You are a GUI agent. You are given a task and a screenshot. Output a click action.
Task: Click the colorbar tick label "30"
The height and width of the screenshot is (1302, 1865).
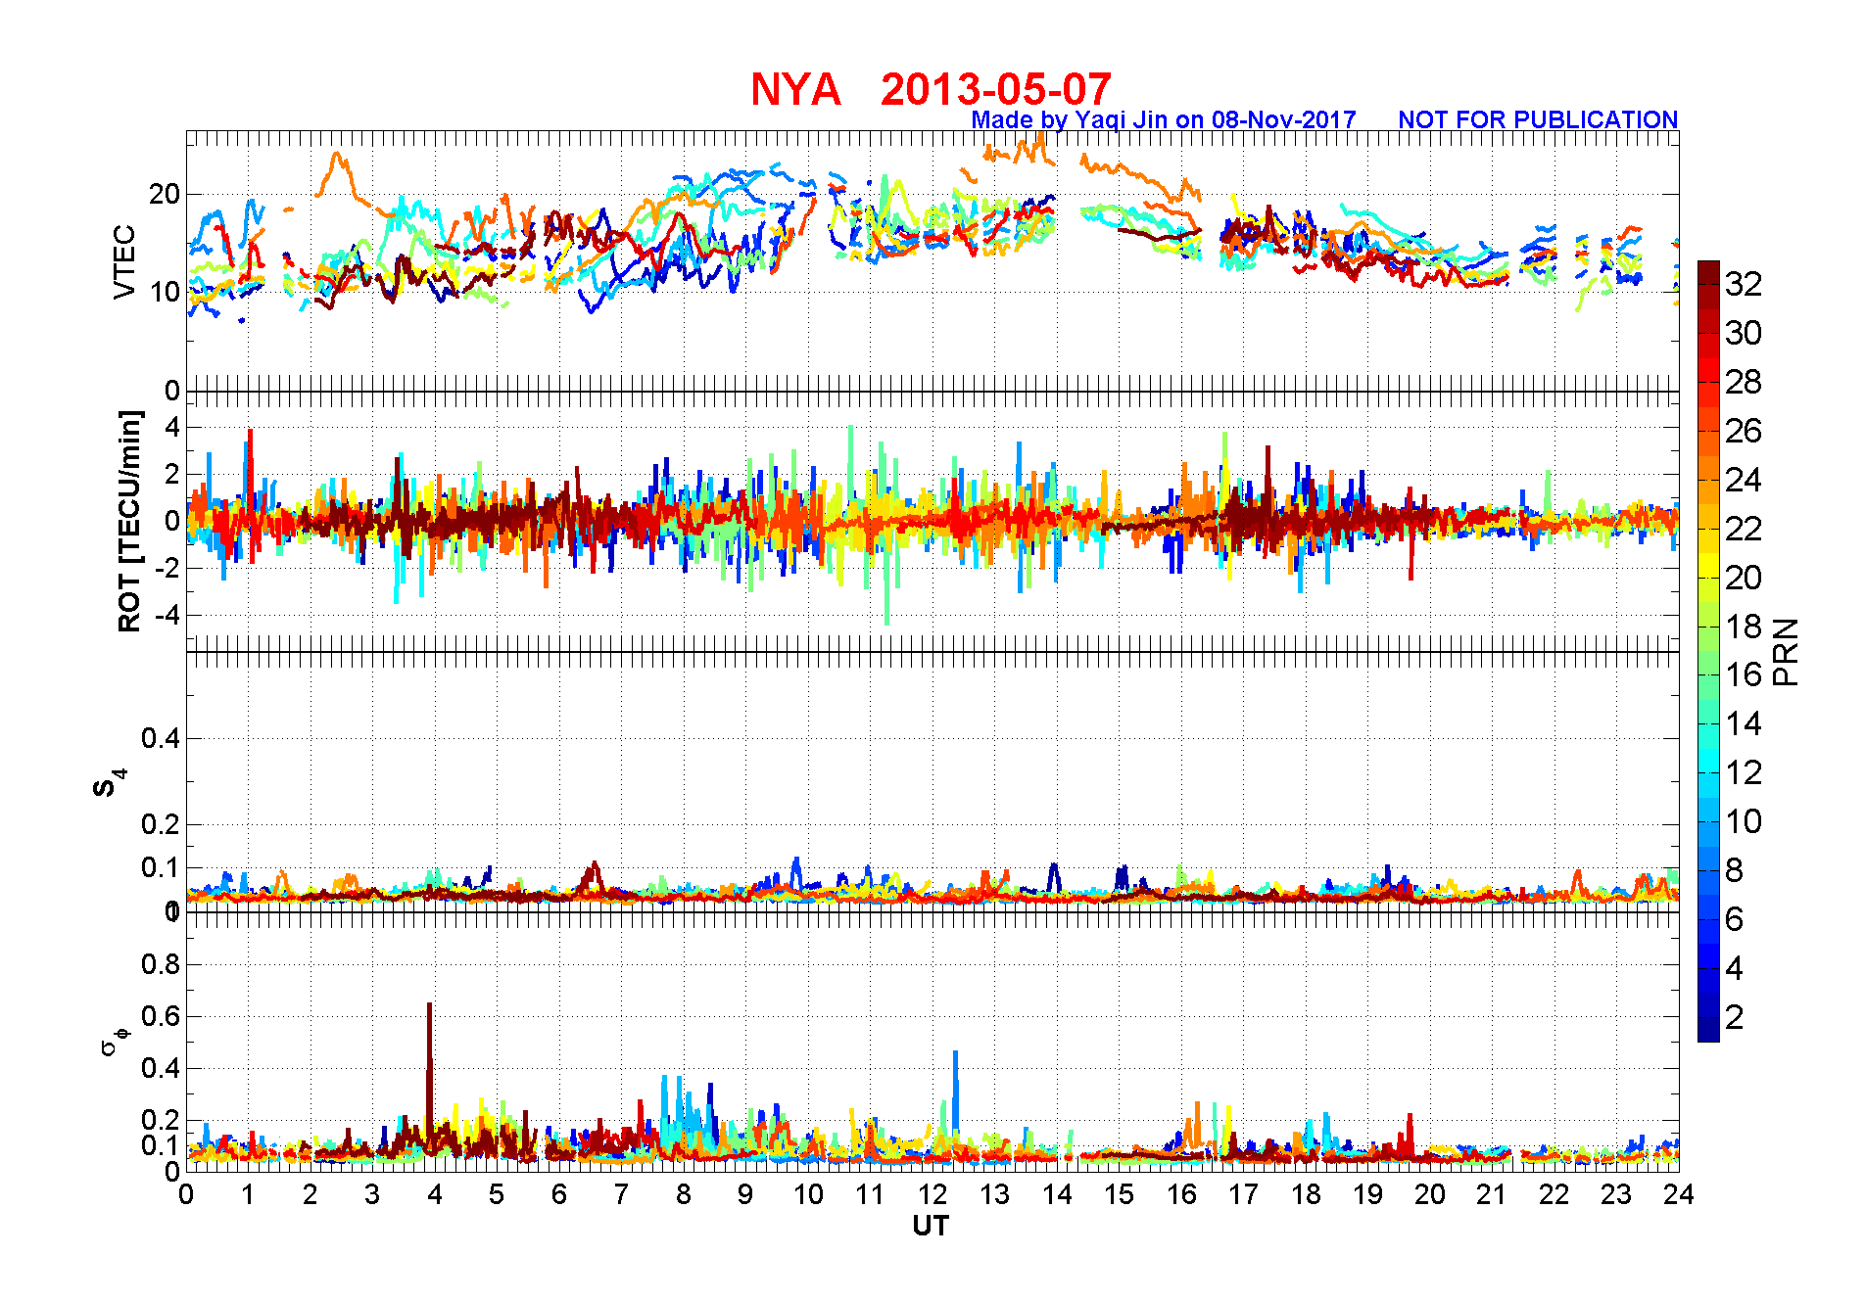click(x=1744, y=333)
